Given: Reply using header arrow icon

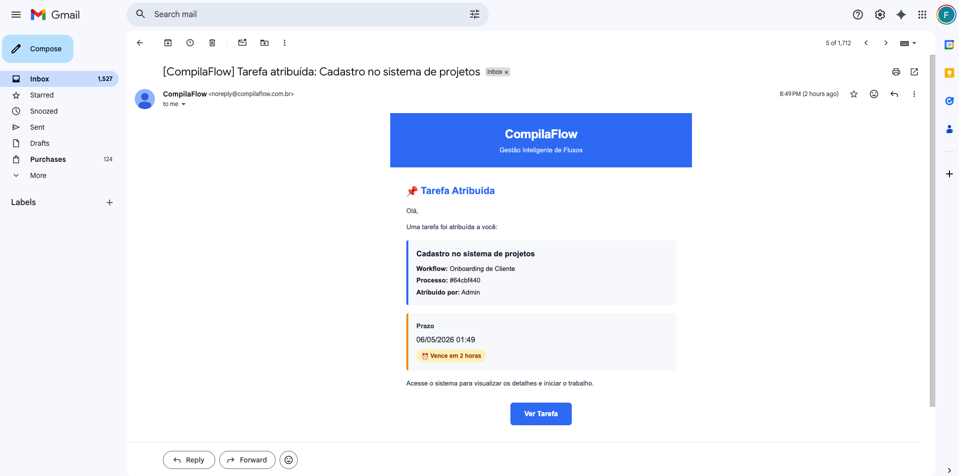Looking at the screenshot, I should [894, 94].
